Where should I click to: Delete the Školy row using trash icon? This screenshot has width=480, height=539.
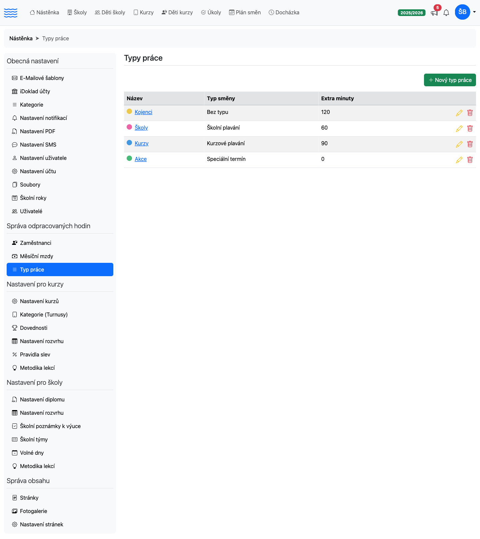(470, 129)
